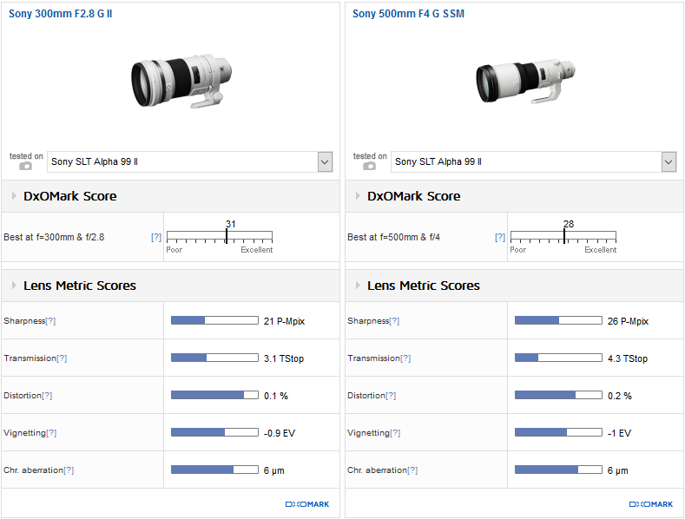Click the 'Best at f=500mm & f/4' label
Image resolution: width=685 pixels, height=519 pixels.
(x=393, y=237)
